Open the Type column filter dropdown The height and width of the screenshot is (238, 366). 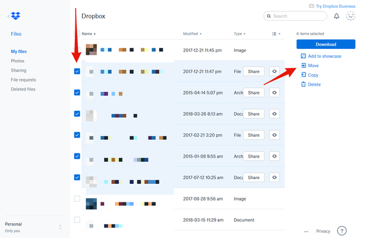[x=240, y=34]
